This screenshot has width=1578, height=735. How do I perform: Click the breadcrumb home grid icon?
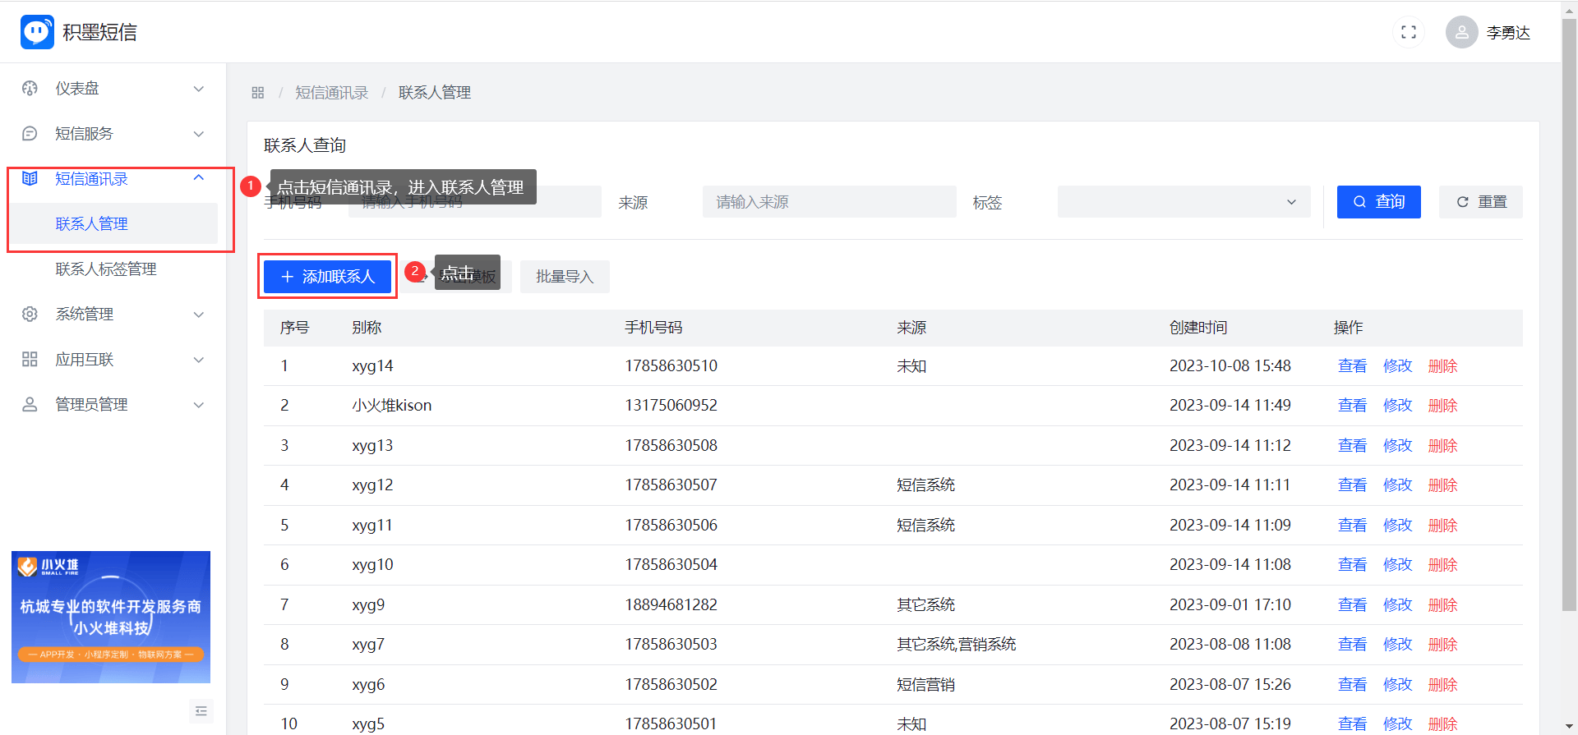coord(257,93)
